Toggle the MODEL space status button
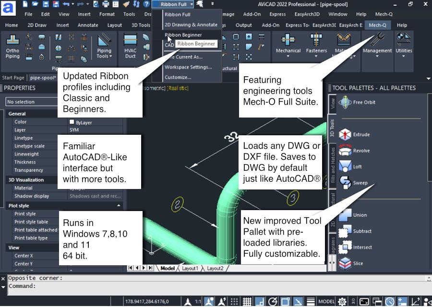 326,301
